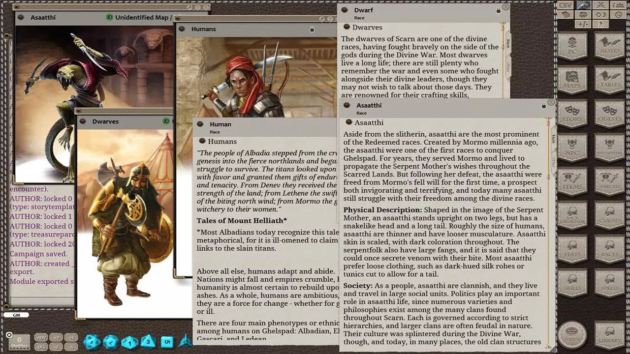The height and width of the screenshot is (354, 630).
Task: Open the Feats sidebar button
Action: [572, 249]
